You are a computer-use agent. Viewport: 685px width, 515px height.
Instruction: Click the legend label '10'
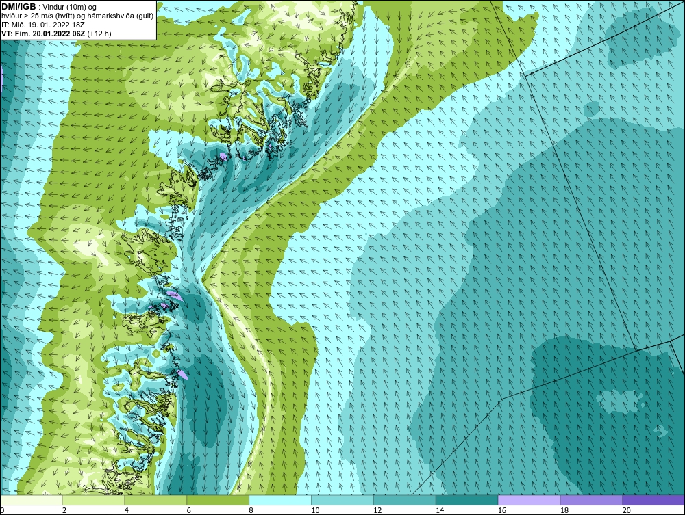click(315, 510)
